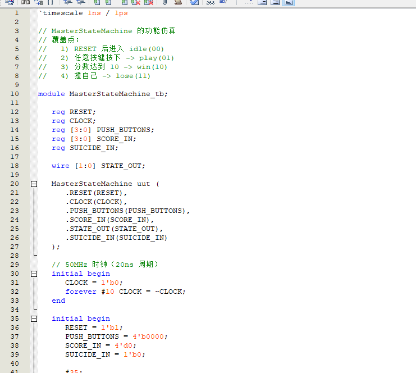Click 'wire [1:0] STATE_OUT;' declaration
The height and width of the screenshot is (373, 416).
coord(98,166)
